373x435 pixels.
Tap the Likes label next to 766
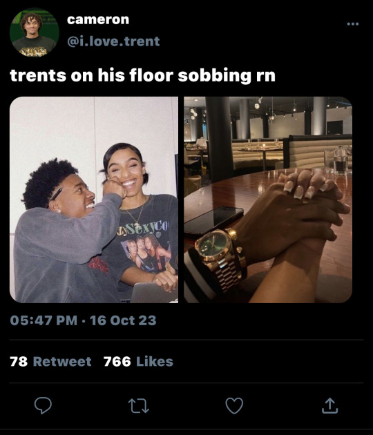click(155, 362)
